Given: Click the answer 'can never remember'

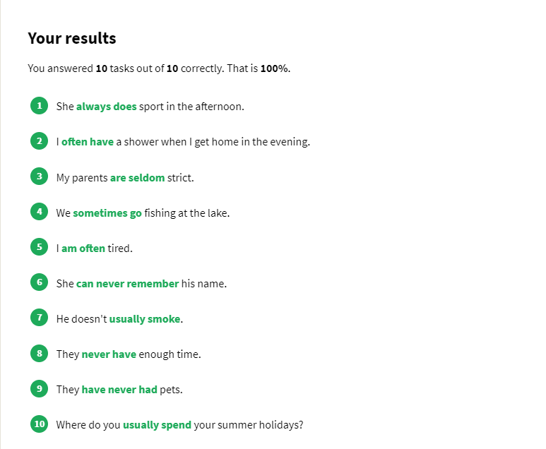Looking at the screenshot, I should [x=127, y=284].
